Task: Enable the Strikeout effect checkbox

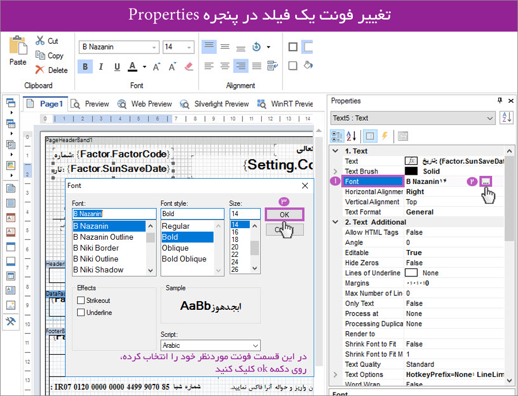Action: click(x=81, y=301)
